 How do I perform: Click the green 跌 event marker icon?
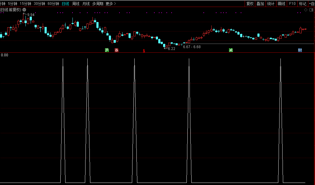click(107, 50)
